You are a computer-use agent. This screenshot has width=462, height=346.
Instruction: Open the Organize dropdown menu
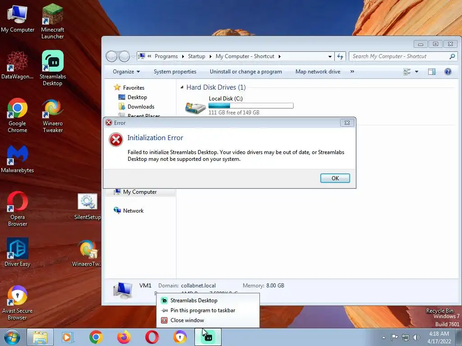tap(126, 72)
